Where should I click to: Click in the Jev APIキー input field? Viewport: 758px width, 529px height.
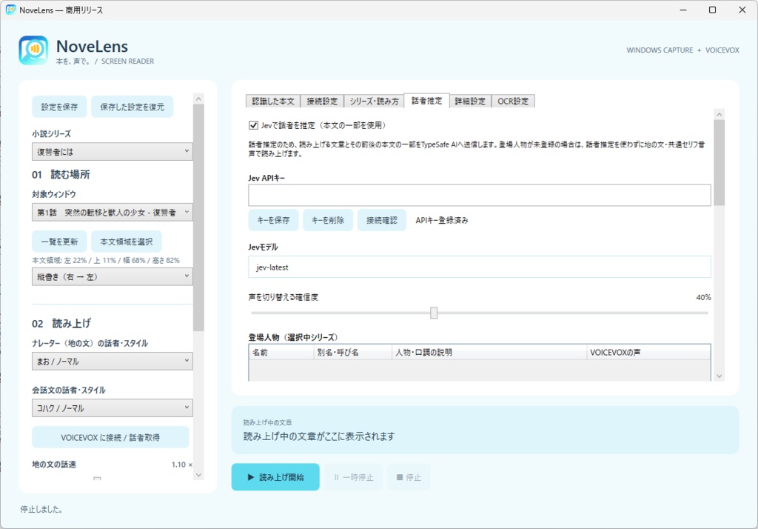480,195
